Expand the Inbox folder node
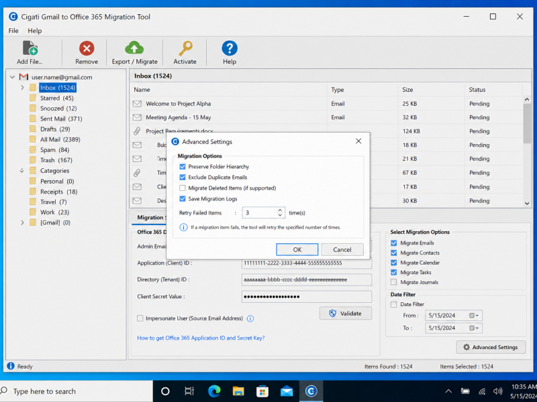Viewport: 537px width, 402px height. click(x=22, y=88)
